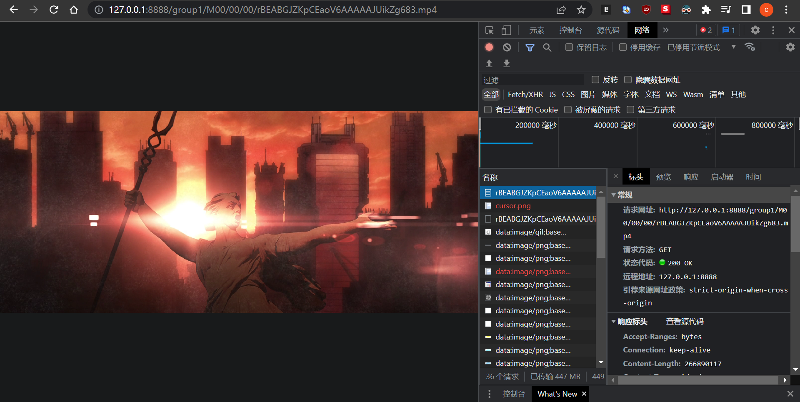Click the headers pane horizontal scrollbar
800x402 pixels.
(698, 380)
